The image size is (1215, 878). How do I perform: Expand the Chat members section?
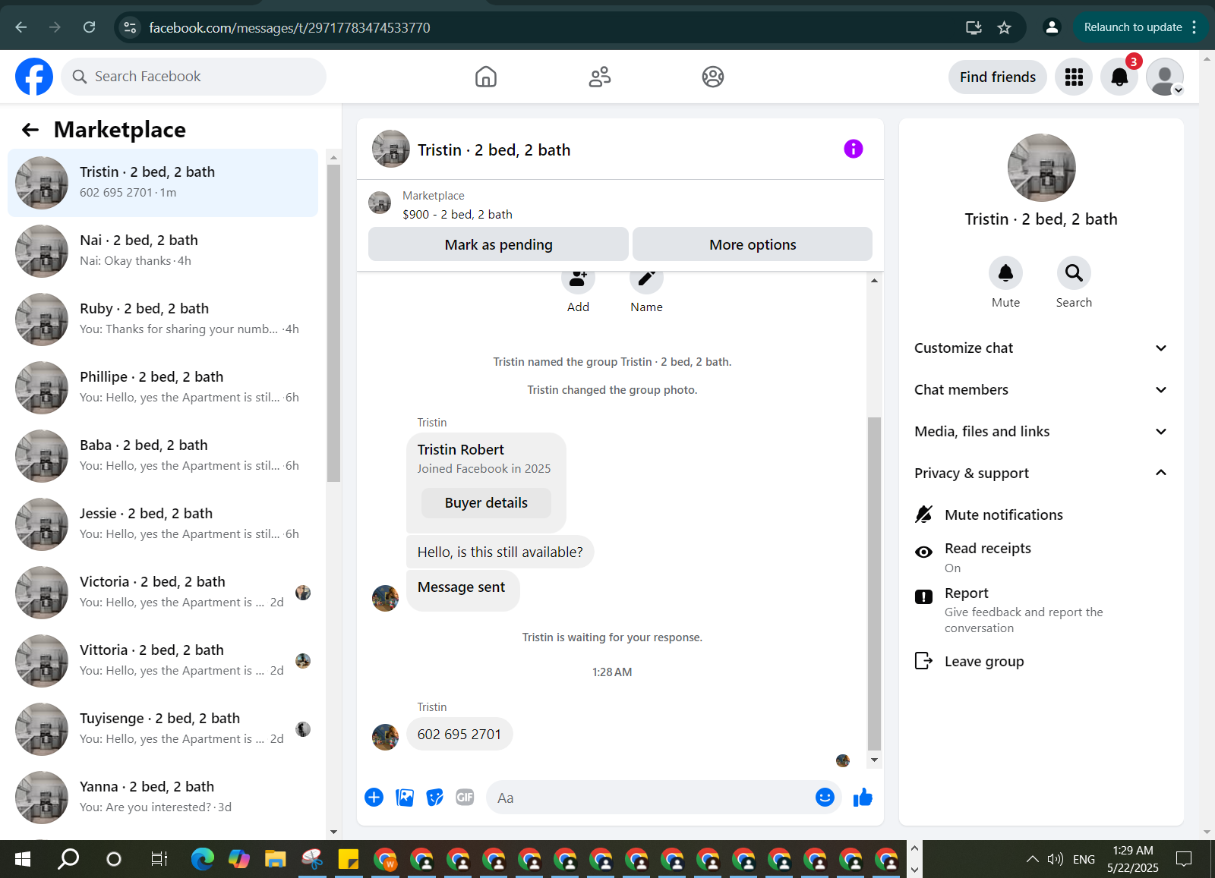click(x=1041, y=390)
